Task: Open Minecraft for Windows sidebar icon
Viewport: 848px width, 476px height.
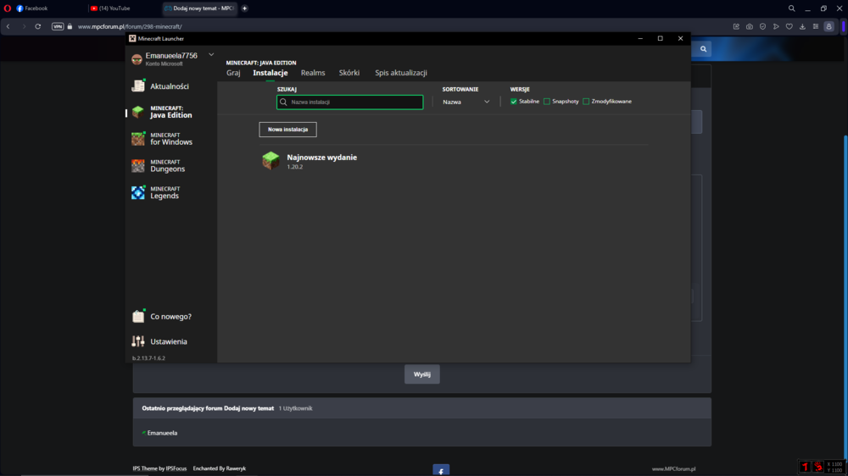Action: (x=138, y=139)
